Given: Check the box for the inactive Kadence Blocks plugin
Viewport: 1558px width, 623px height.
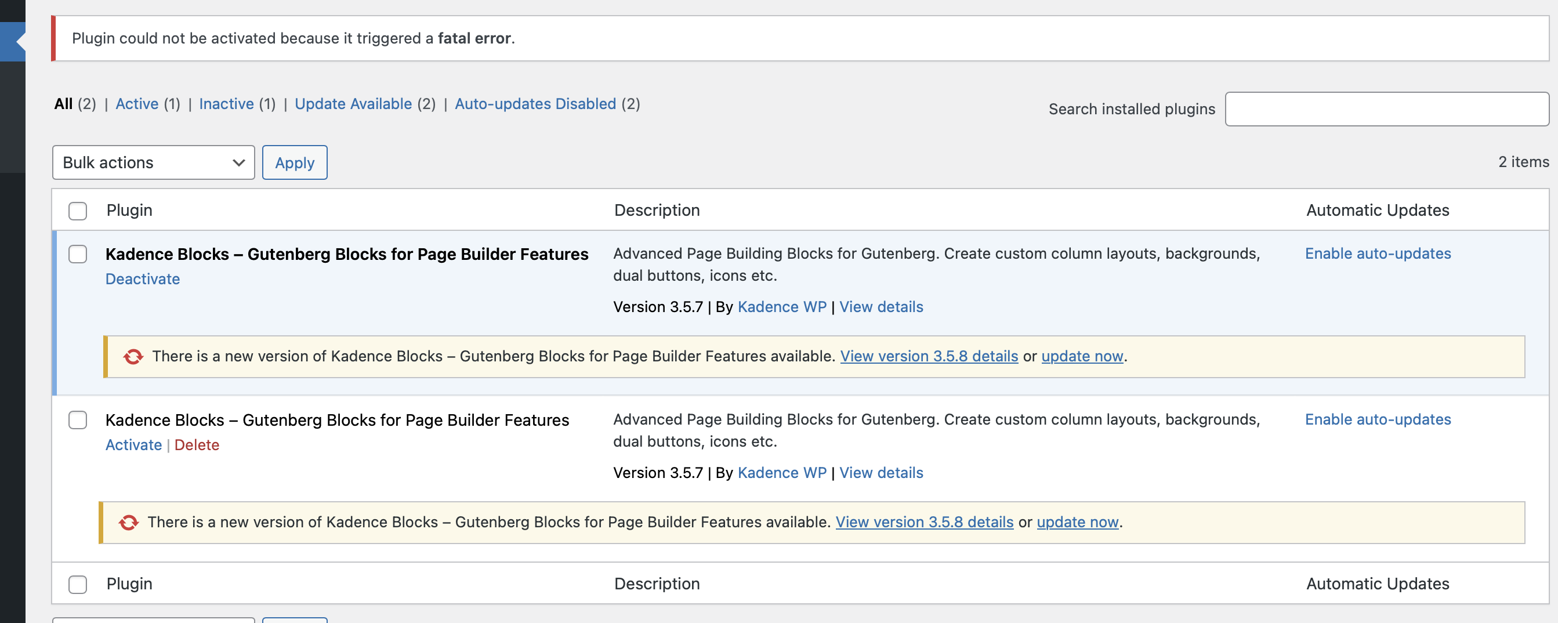Looking at the screenshot, I should tap(77, 420).
